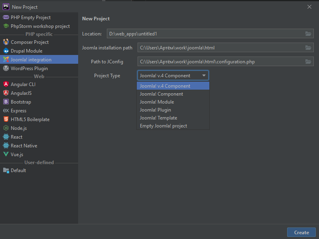Click the WordPress Plugin icon
The width and height of the screenshot is (319, 239).
pyautogui.click(x=6, y=69)
